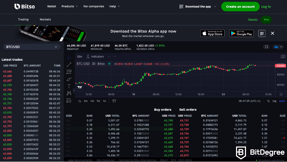The height and width of the screenshot is (162, 287).
Task: Click the 63688 price label on axis
Action: 280,66
